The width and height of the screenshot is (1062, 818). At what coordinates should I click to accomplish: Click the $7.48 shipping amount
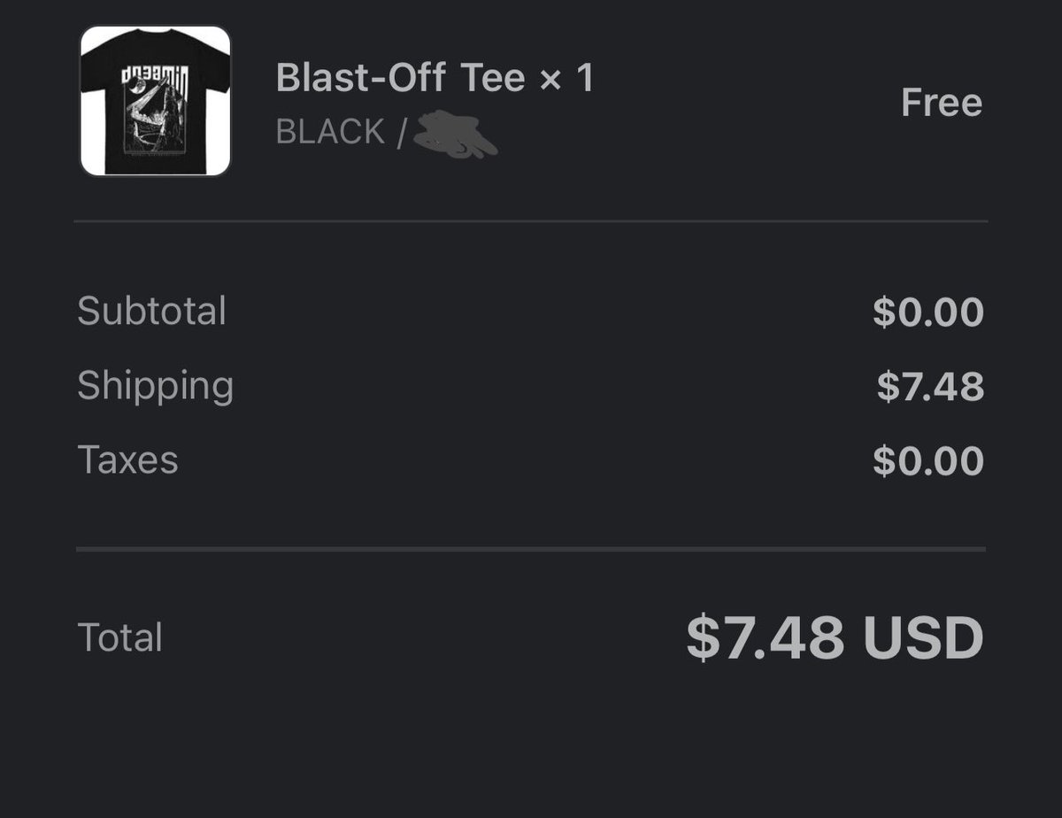point(930,387)
